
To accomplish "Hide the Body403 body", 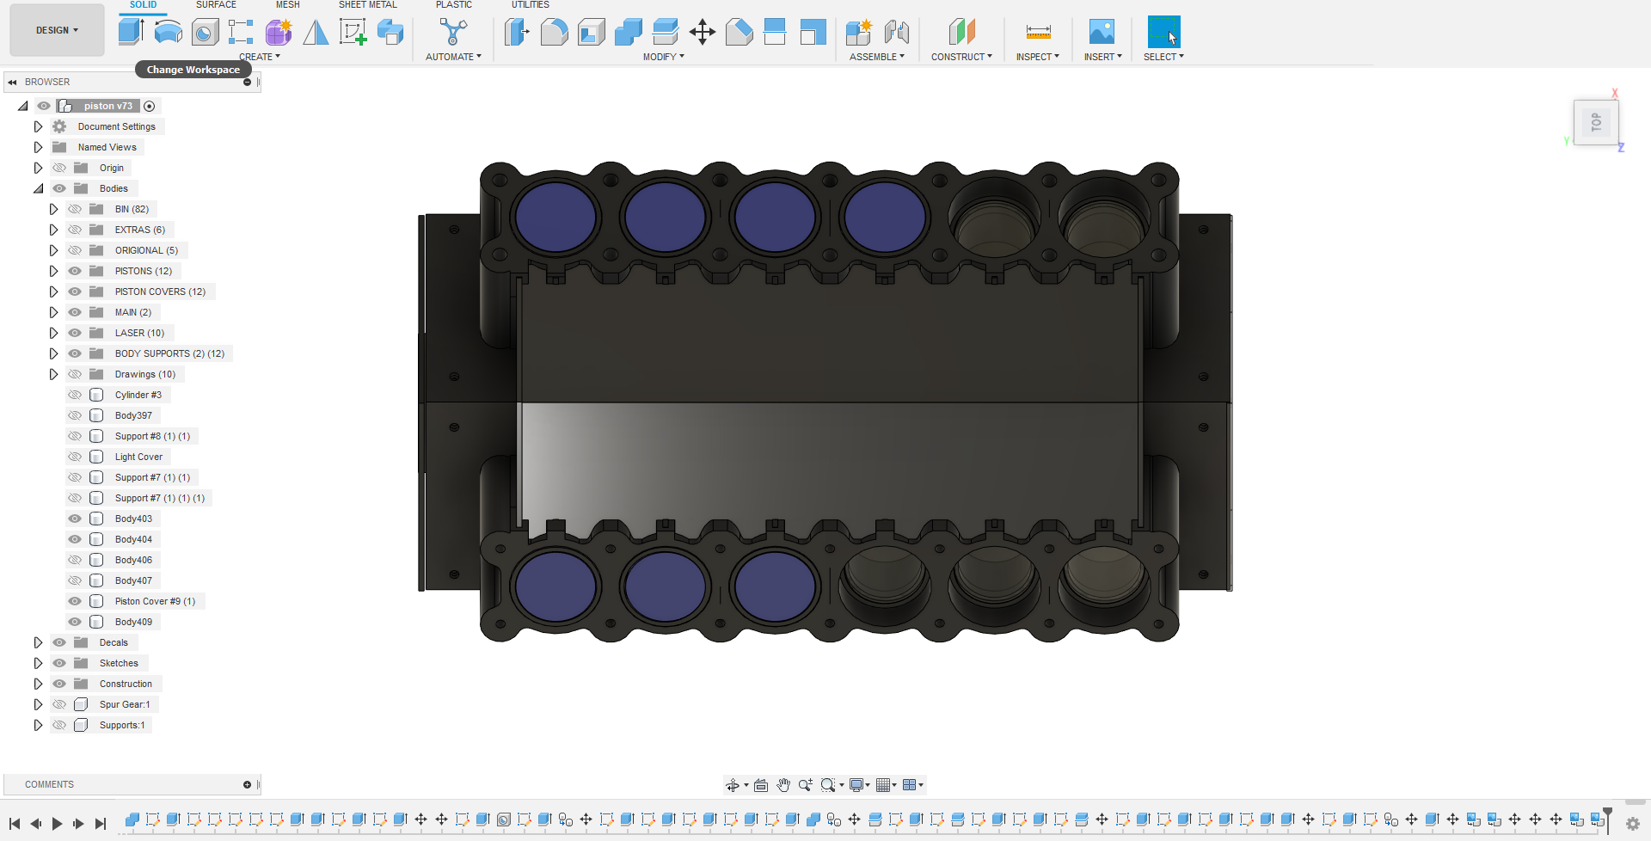I will click(75, 519).
